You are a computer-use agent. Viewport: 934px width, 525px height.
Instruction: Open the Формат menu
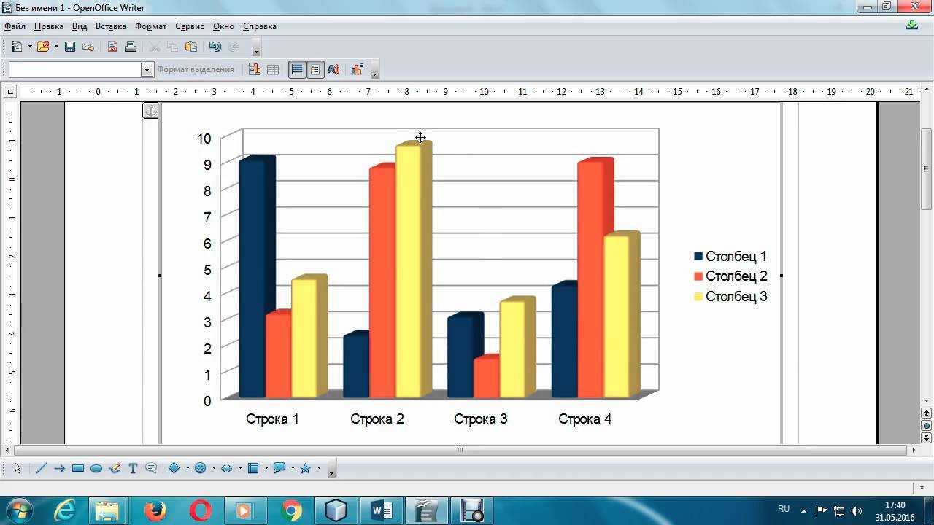click(x=150, y=26)
